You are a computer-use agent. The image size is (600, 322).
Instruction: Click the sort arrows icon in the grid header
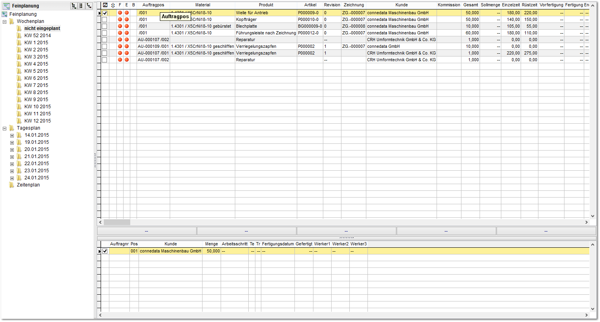tap(113, 5)
